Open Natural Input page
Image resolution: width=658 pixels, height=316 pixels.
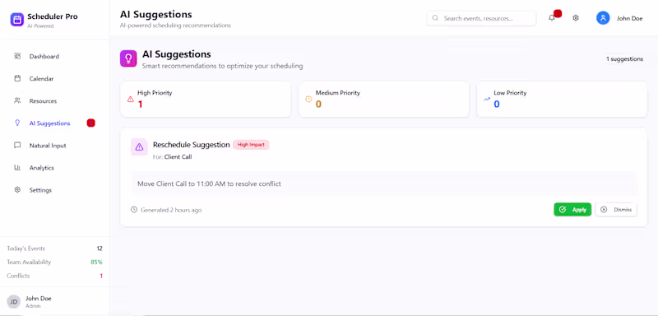click(x=55, y=146)
